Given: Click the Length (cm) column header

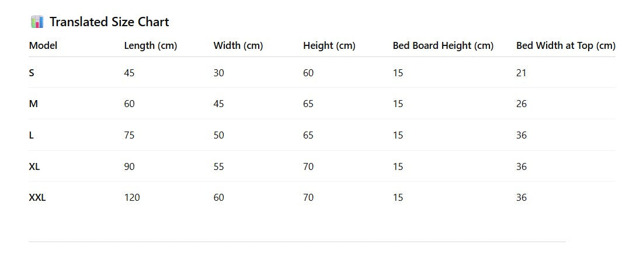Looking at the screenshot, I should point(150,45).
